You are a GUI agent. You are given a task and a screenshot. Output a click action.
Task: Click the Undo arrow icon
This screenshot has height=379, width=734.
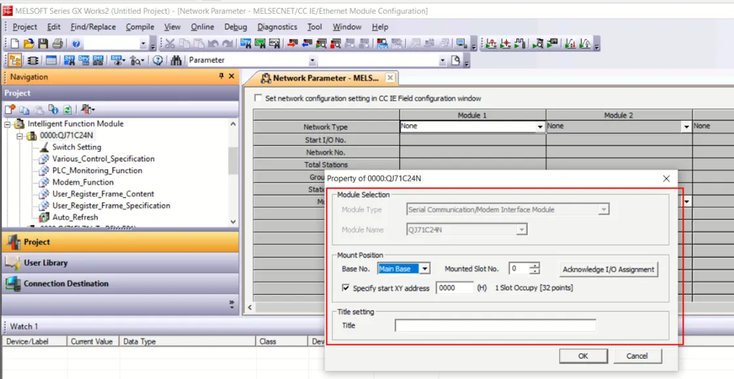pos(213,44)
